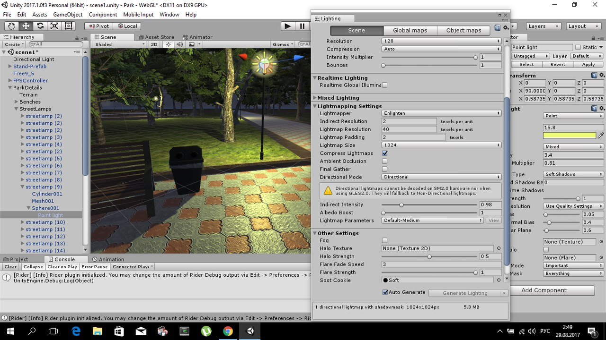Collapse StreetLamps tree node
The image size is (606, 340).
point(16,109)
